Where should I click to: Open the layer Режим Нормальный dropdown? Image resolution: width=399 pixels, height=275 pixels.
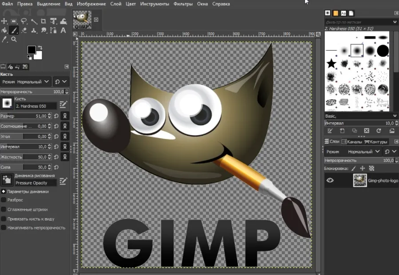(x=353, y=152)
